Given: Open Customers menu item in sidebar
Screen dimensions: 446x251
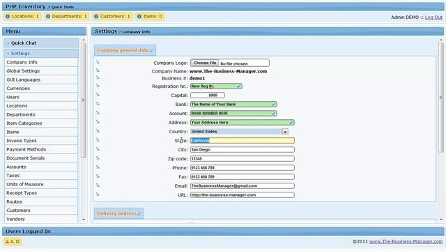Looking at the screenshot, I should [x=41, y=211].
